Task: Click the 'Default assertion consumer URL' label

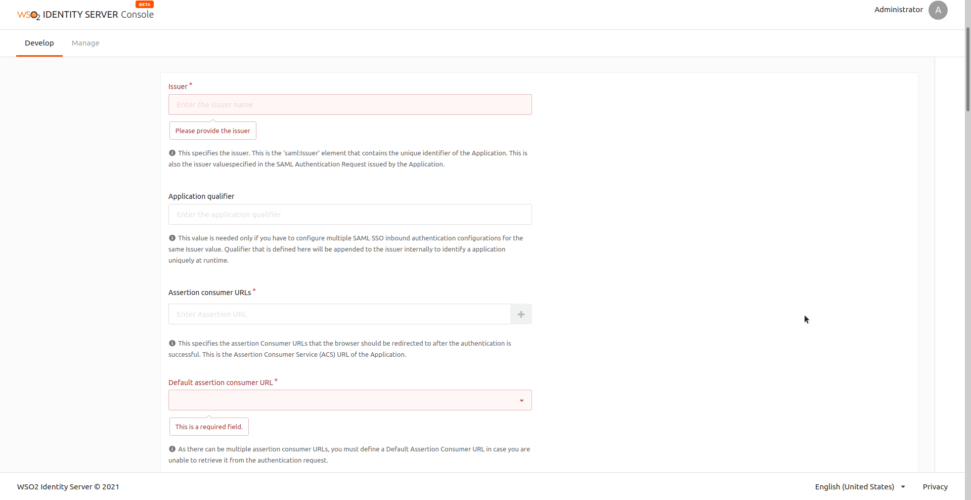Action: pos(220,383)
